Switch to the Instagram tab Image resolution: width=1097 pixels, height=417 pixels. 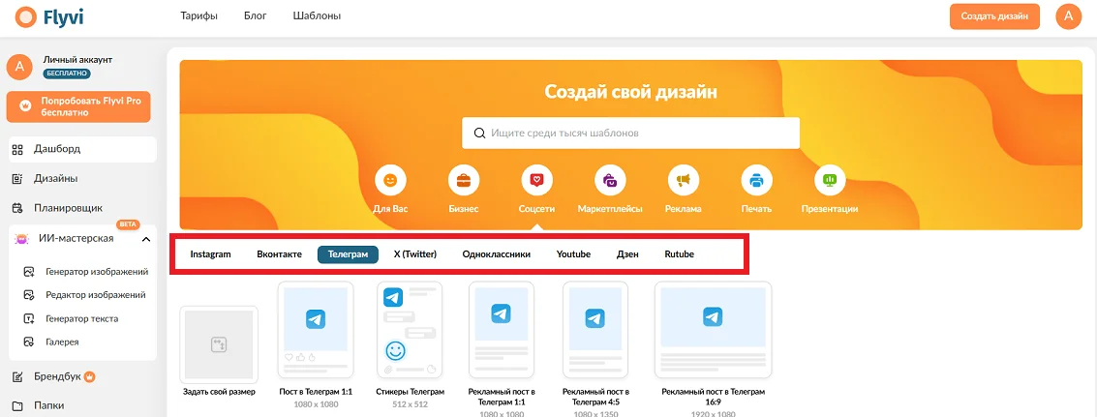click(210, 254)
